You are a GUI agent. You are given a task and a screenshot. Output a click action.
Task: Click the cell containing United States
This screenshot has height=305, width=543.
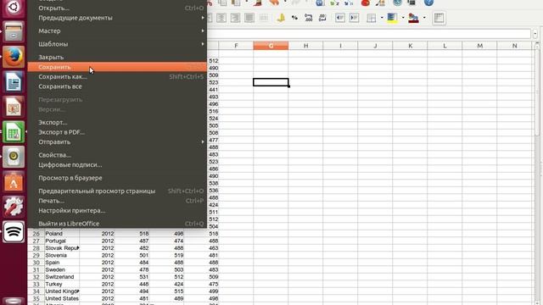[62, 298]
